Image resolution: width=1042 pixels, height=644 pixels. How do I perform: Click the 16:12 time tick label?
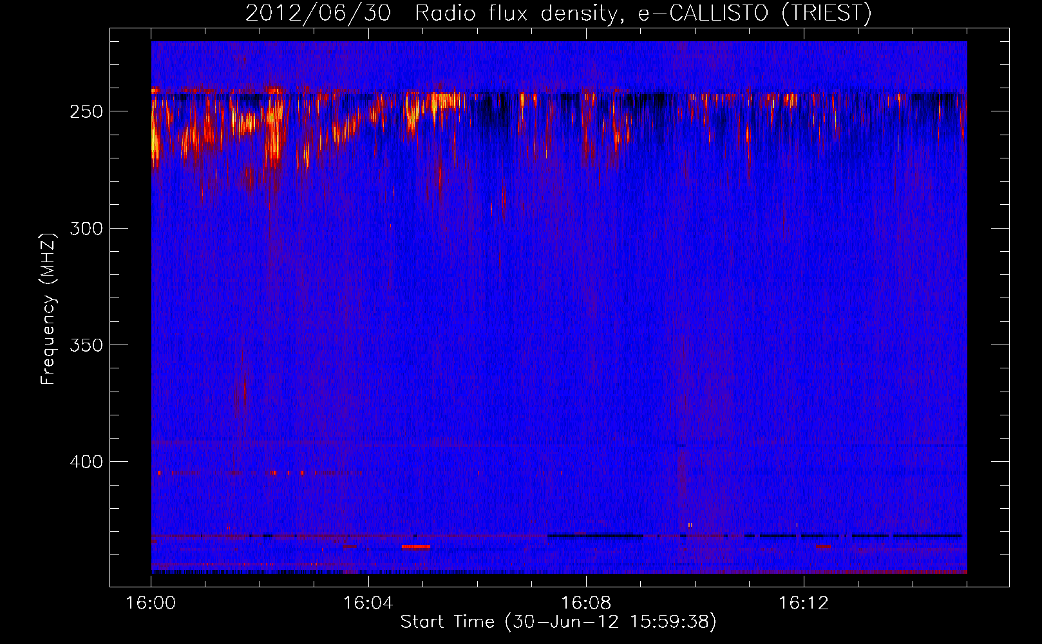coord(804,603)
